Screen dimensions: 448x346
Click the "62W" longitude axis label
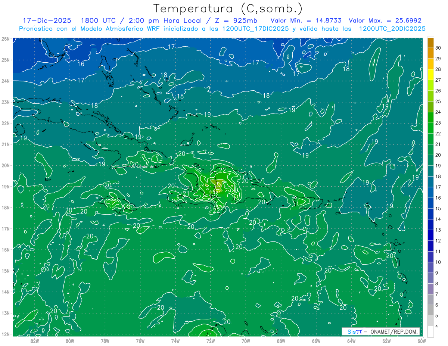coord(386,341)
